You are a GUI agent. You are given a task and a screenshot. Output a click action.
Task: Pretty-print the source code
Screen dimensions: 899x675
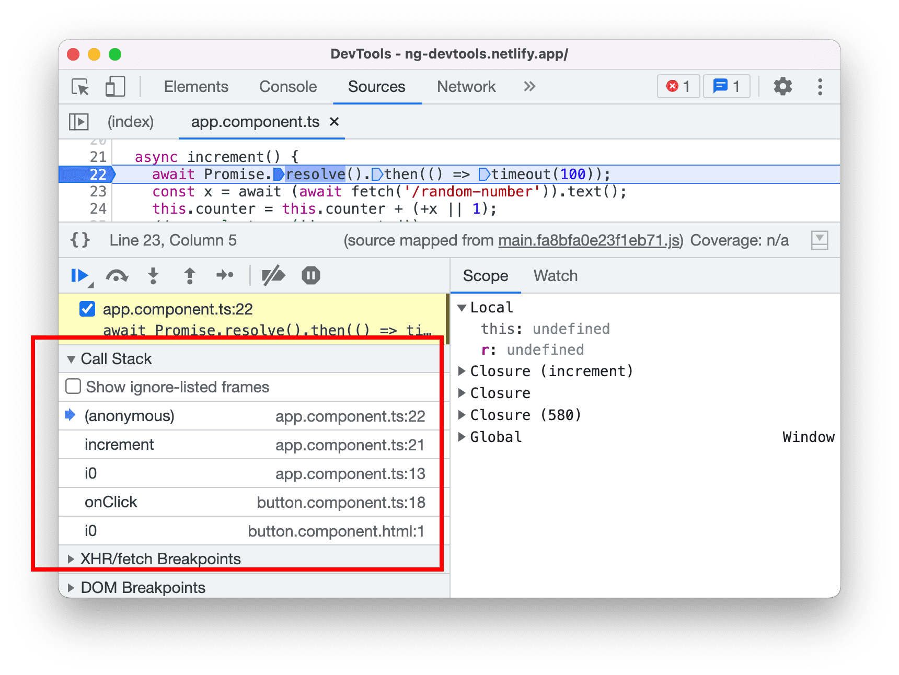tap(79, 240)
